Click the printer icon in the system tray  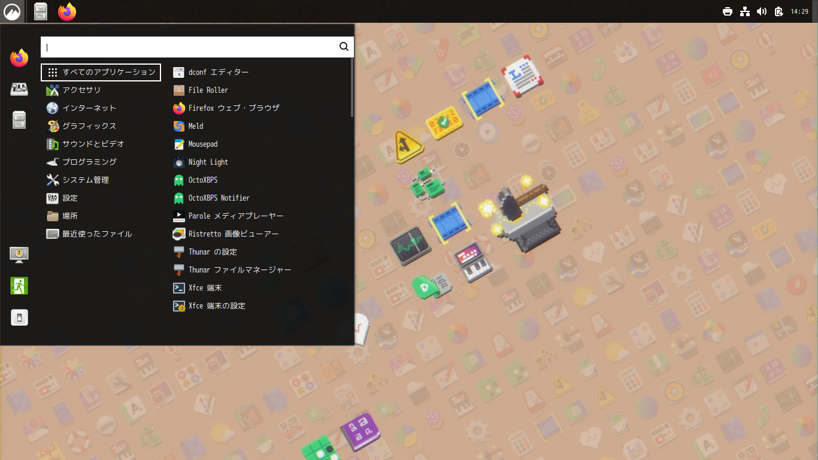(x=728, y=11)
